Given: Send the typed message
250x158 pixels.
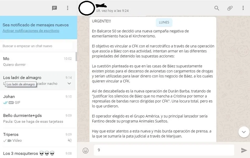Looking at the screenshot, I should point(243,150).
